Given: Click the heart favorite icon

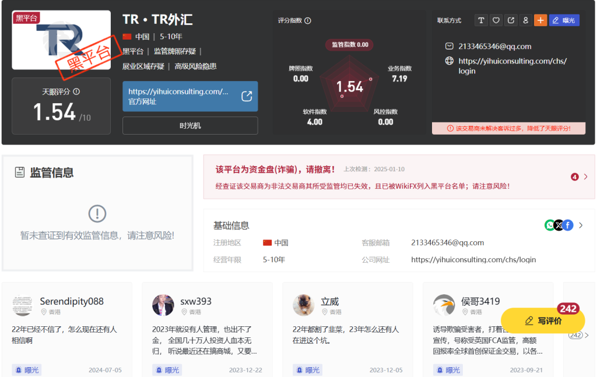Looking at the screenshot, I should click(496, 20).
